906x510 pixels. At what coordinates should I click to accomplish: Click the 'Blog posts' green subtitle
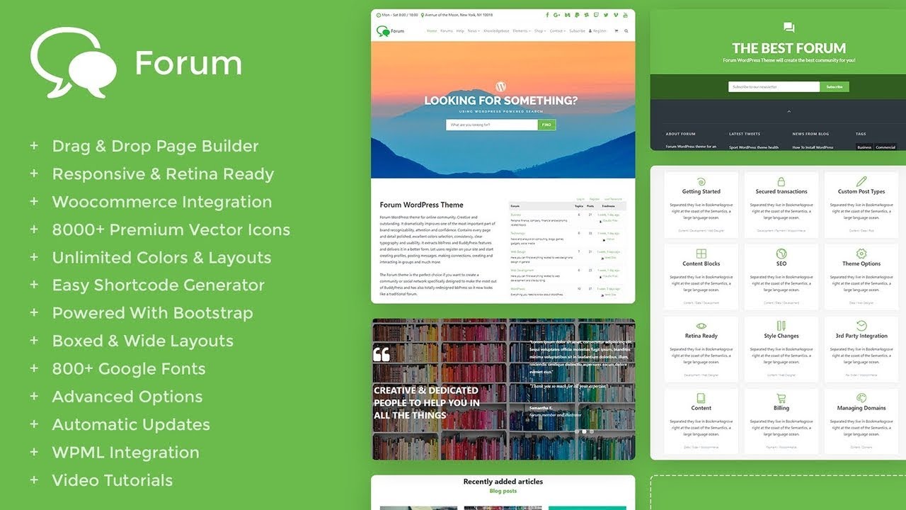[503, 491]
